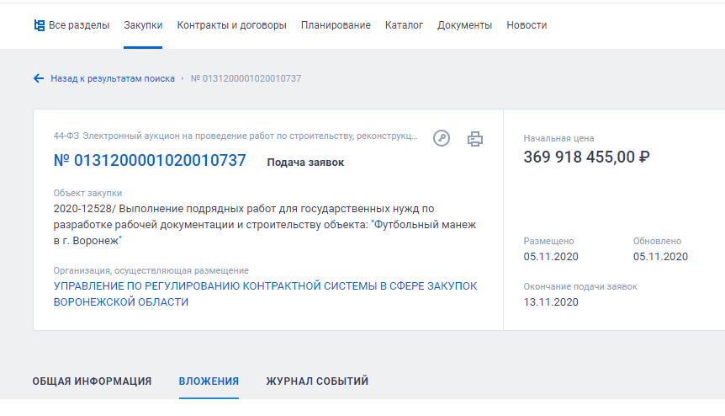Select the 44-ФЗ Электронный аукцион description line

click(235, 136)
